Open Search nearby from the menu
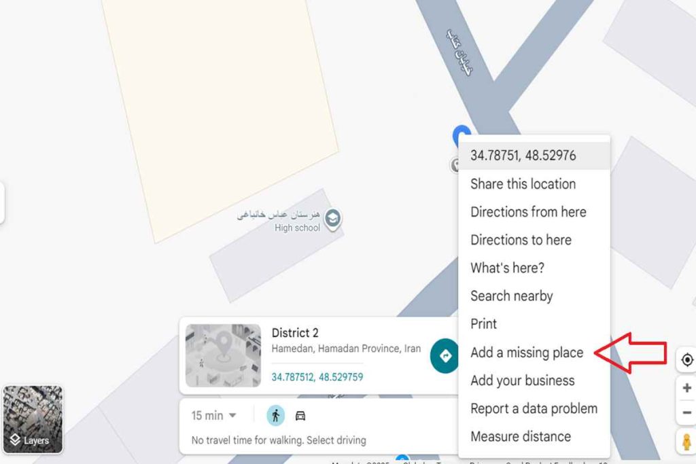The height and width of the screenshot is (464, 696). pos(512,296)
